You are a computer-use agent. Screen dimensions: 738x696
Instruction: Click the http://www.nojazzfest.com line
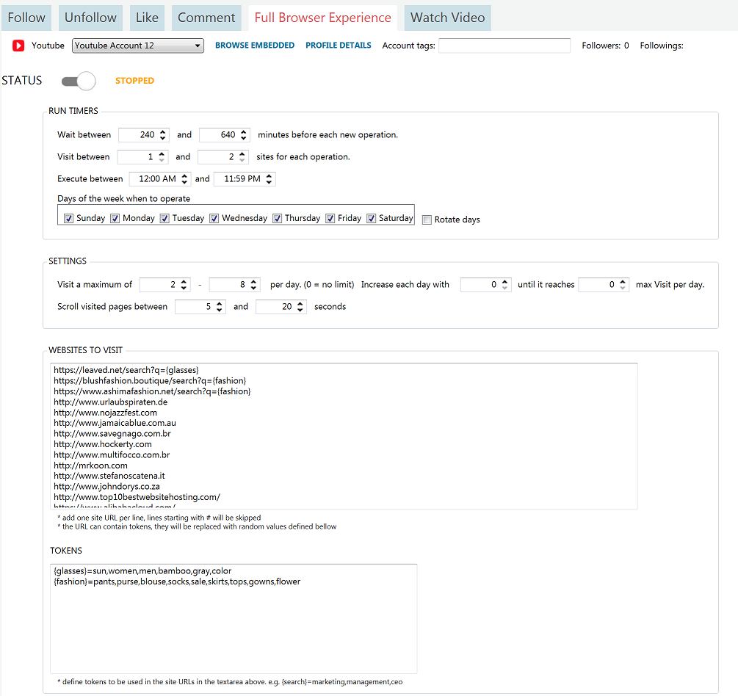(x=106, y=413)
